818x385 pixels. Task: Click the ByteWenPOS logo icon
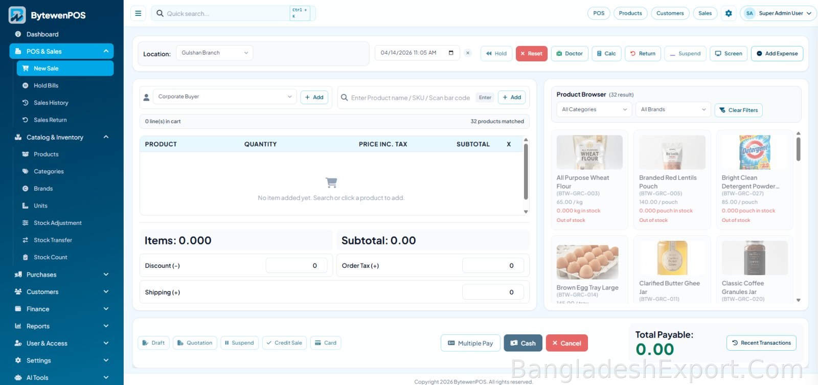point(17,15)
